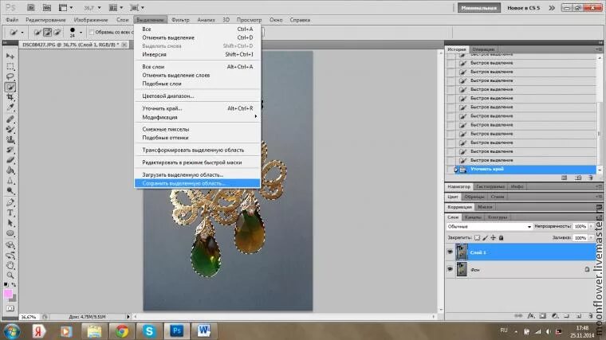
Task: Launch Mini Bridge from top bar
Action: [46, 7]
